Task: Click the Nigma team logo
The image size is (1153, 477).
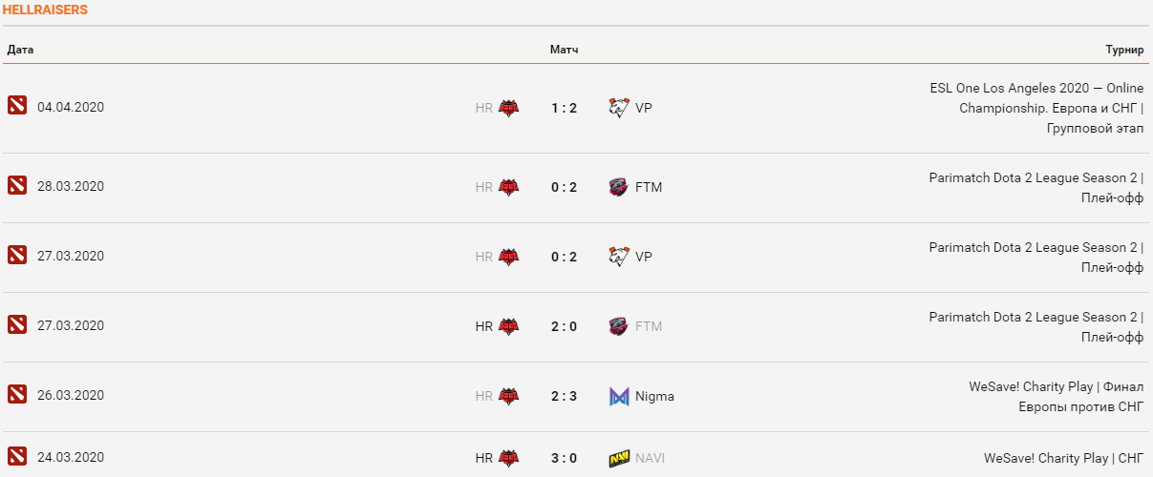Action: click(x=619, y=396)
